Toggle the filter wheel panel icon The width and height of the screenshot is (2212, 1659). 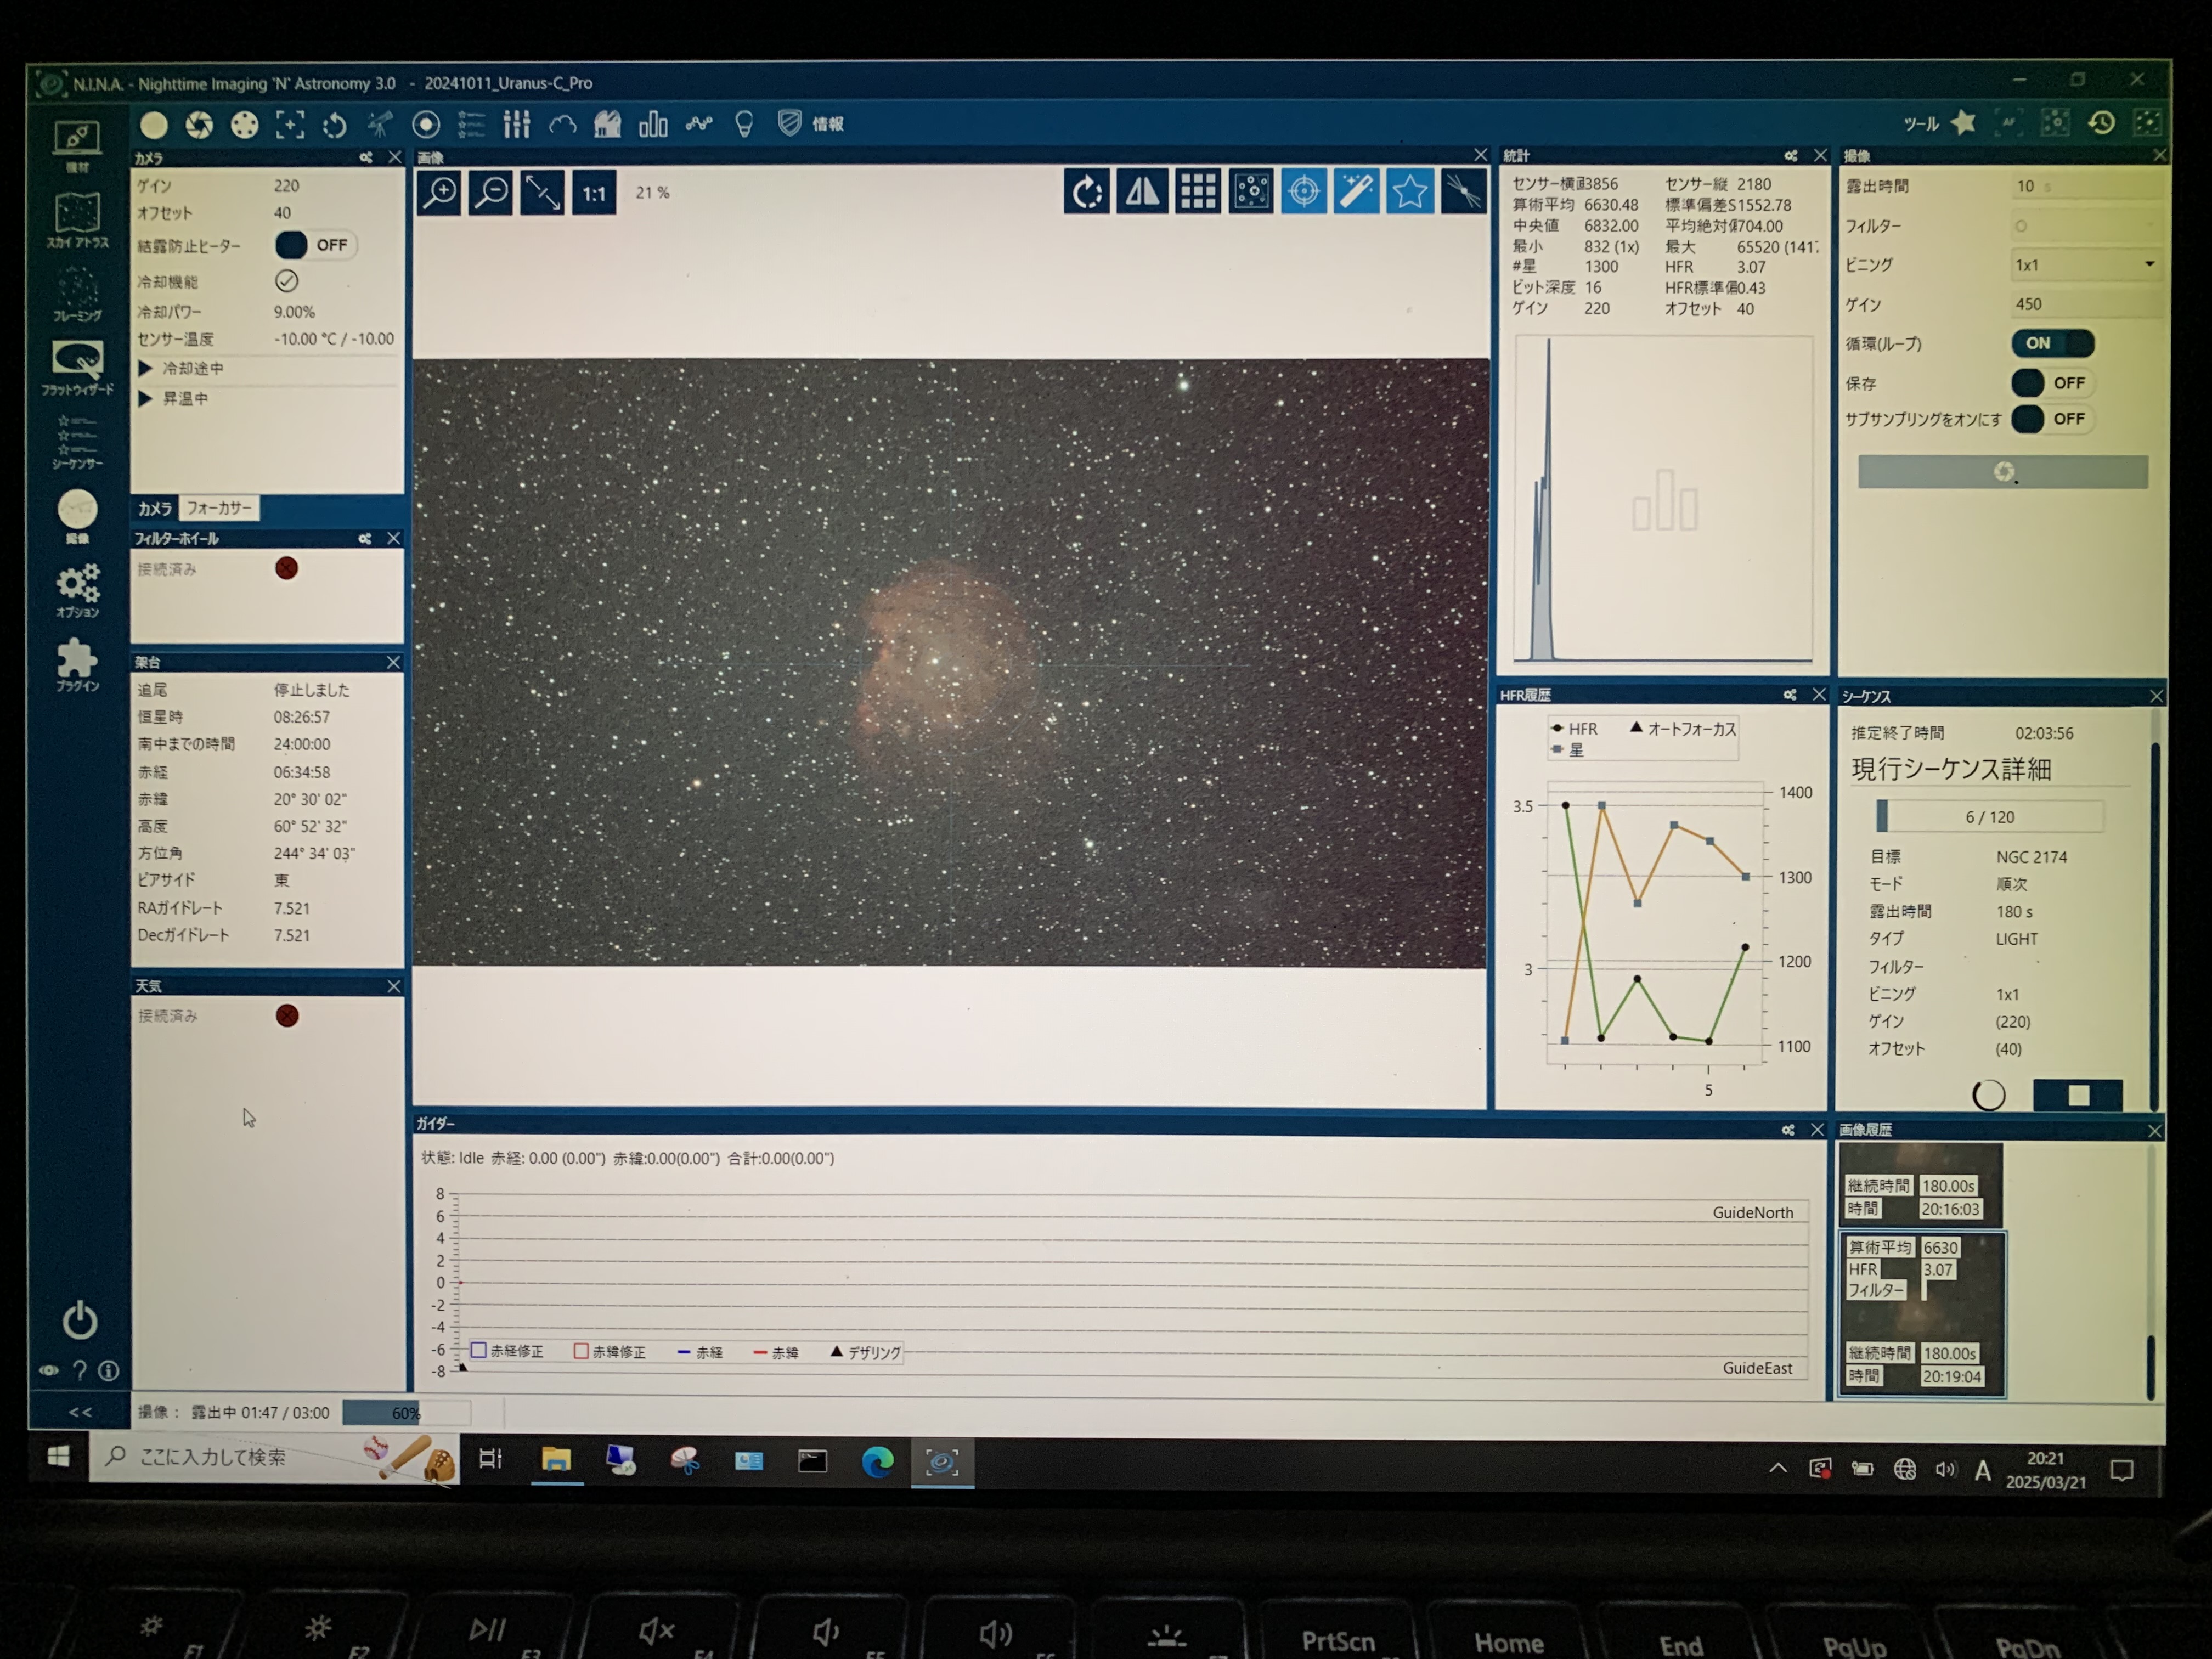click(244, 125)
